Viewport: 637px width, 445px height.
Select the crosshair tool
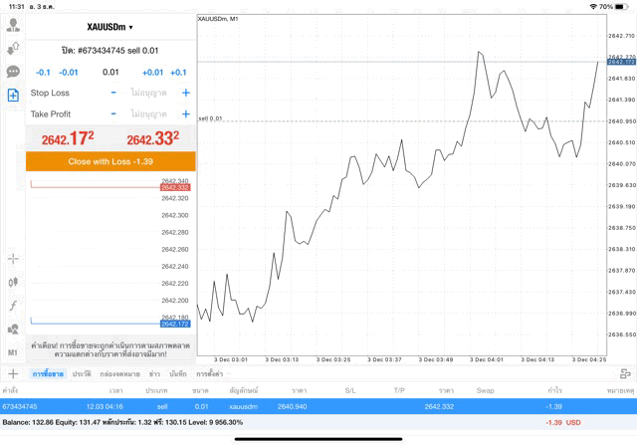point(13,259)
